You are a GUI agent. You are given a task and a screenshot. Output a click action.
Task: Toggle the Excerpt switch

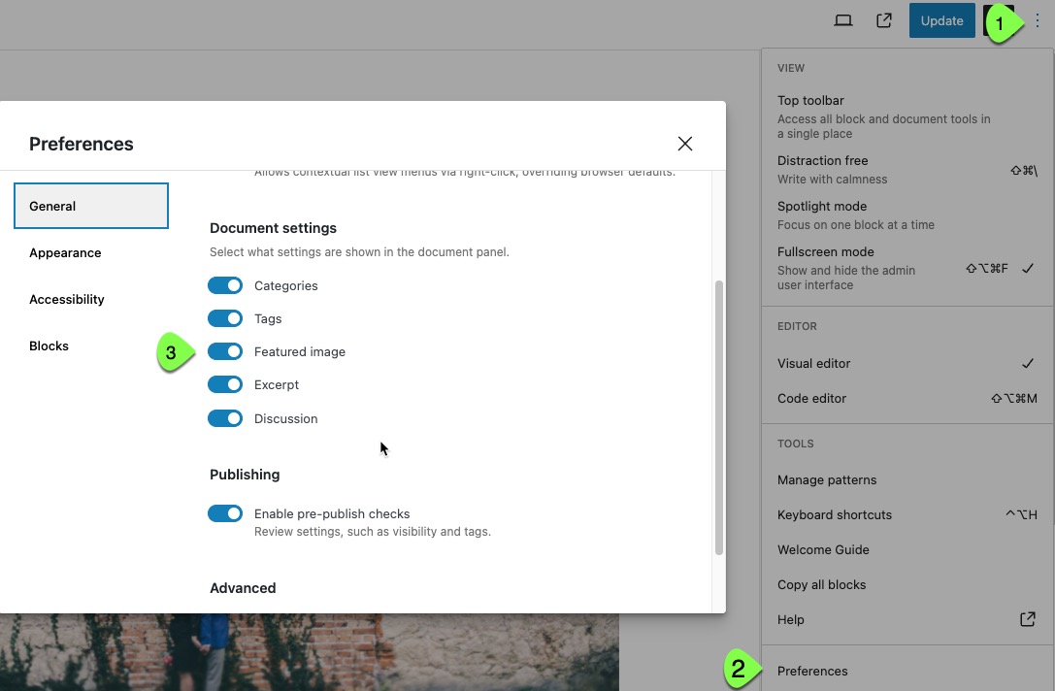pyautogui.click(x=225, y=384)
